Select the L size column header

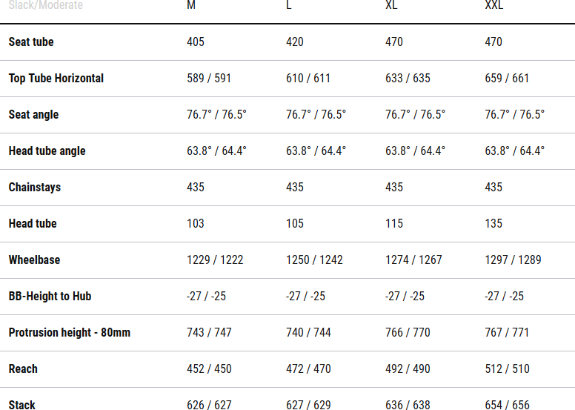point(289,5)
